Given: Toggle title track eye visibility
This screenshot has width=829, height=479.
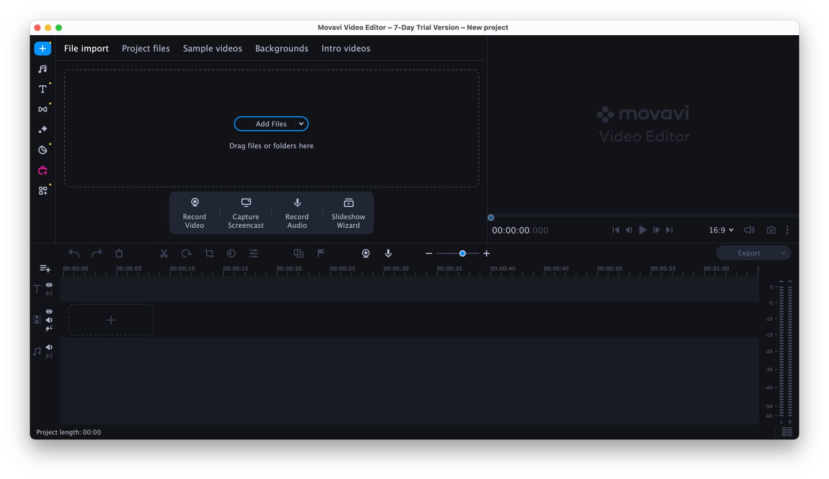Looking at the screenshot, I should click(49, 285).
